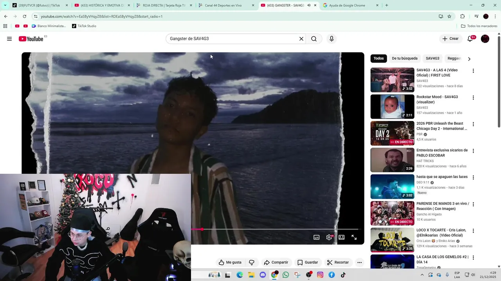Screen dimensions: 501x281
Task: Enter full screen video mode
Action: (354, 237)
